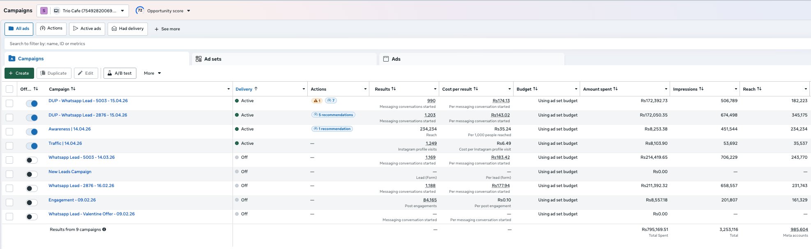Switch to the Ads tab
This screenshot has height=249, width=811.
coord(472,59)
